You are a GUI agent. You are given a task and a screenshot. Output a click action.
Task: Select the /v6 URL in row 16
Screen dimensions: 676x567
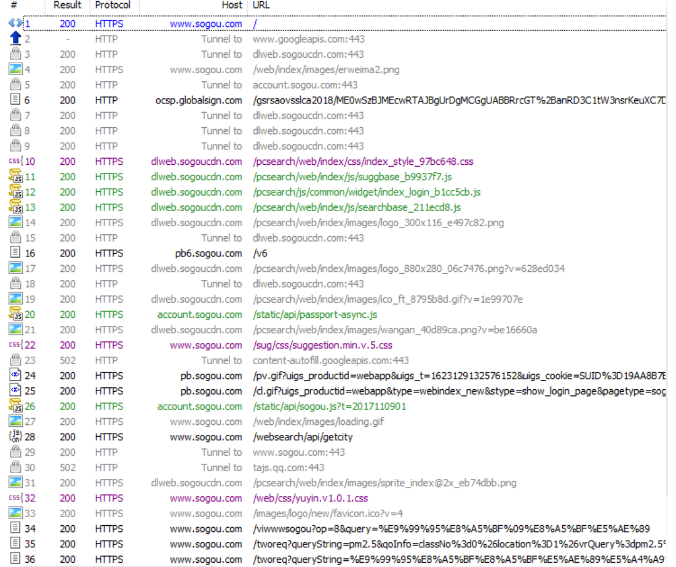(x=260, y=253)
